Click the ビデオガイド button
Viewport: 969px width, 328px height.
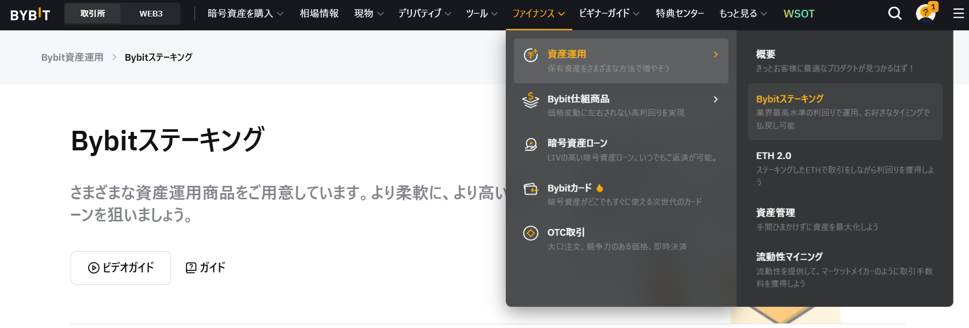coord(121,268)
